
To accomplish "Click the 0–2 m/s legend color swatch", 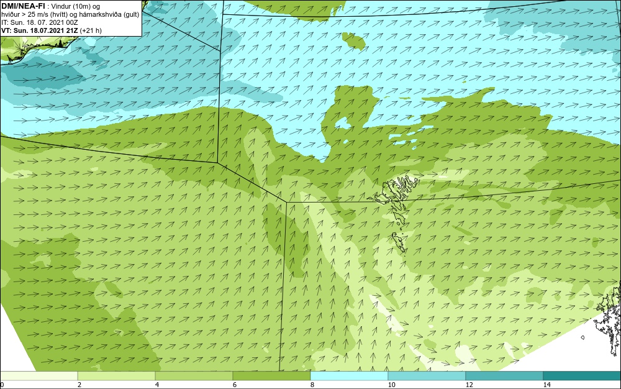I will [x=39, y=376].
